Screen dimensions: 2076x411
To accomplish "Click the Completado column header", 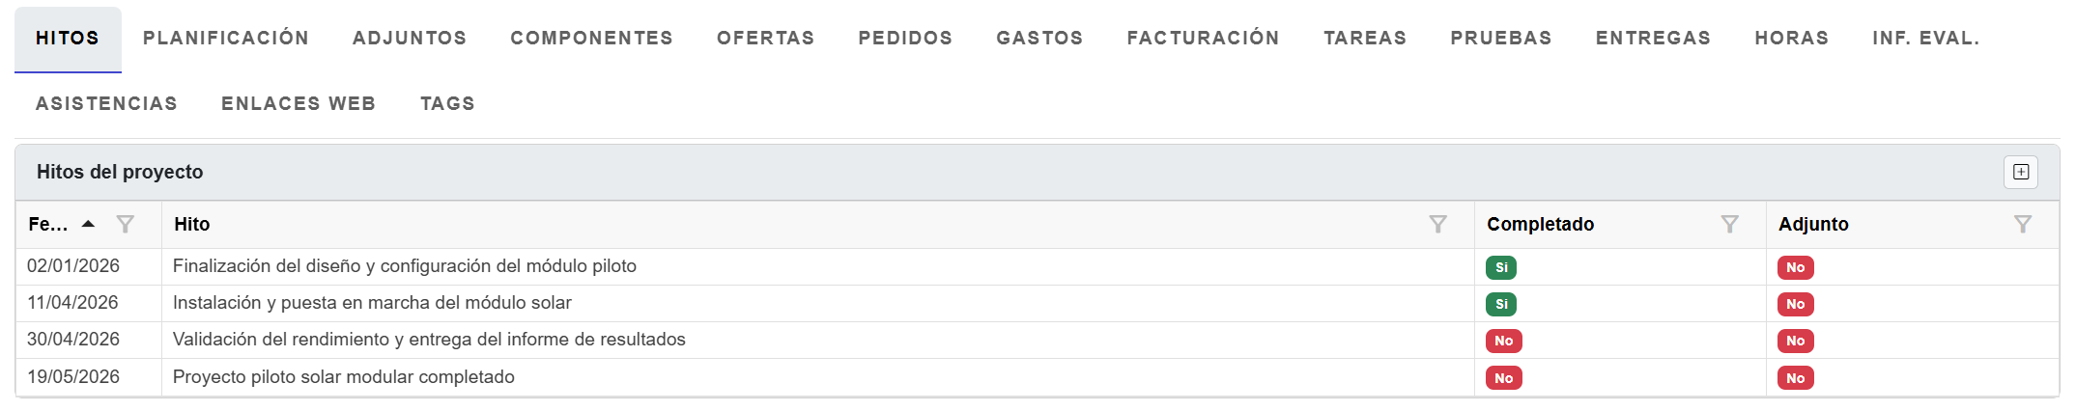I will pos(1540,224).
